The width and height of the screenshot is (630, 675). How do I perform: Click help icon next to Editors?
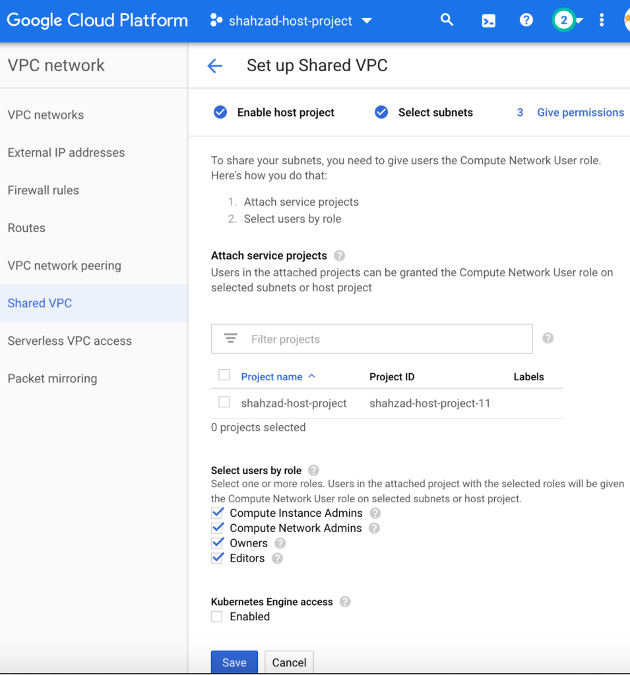click(278, 558)
